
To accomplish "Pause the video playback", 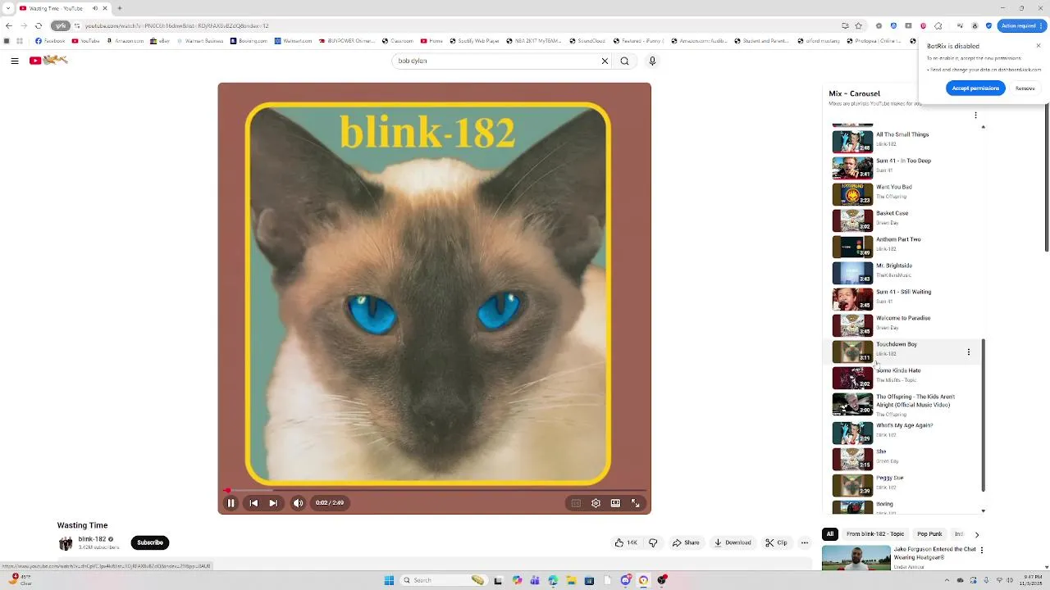I will 231,503.
